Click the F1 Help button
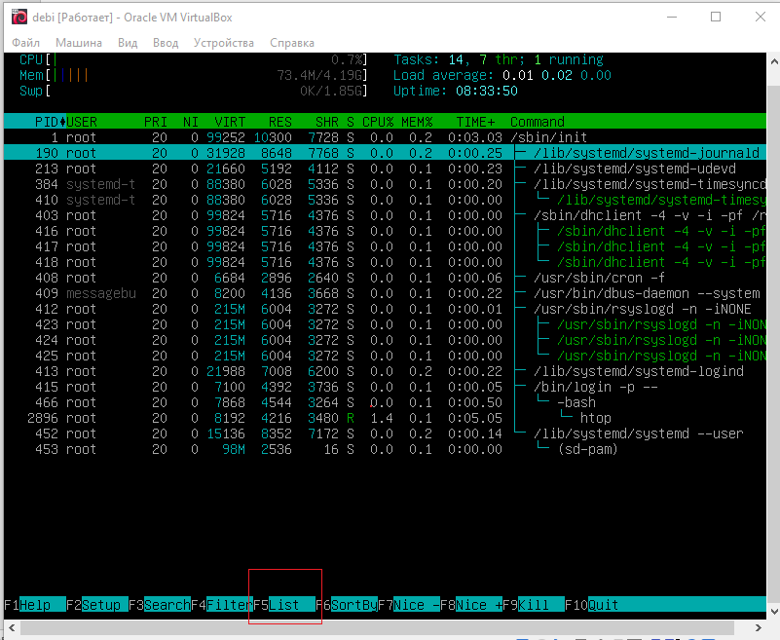Viewport: 780px width, 640px height. [x=35, y=605]
